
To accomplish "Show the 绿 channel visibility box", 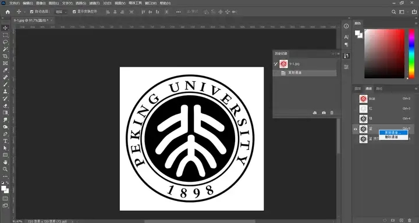I will tap(356, 118).
